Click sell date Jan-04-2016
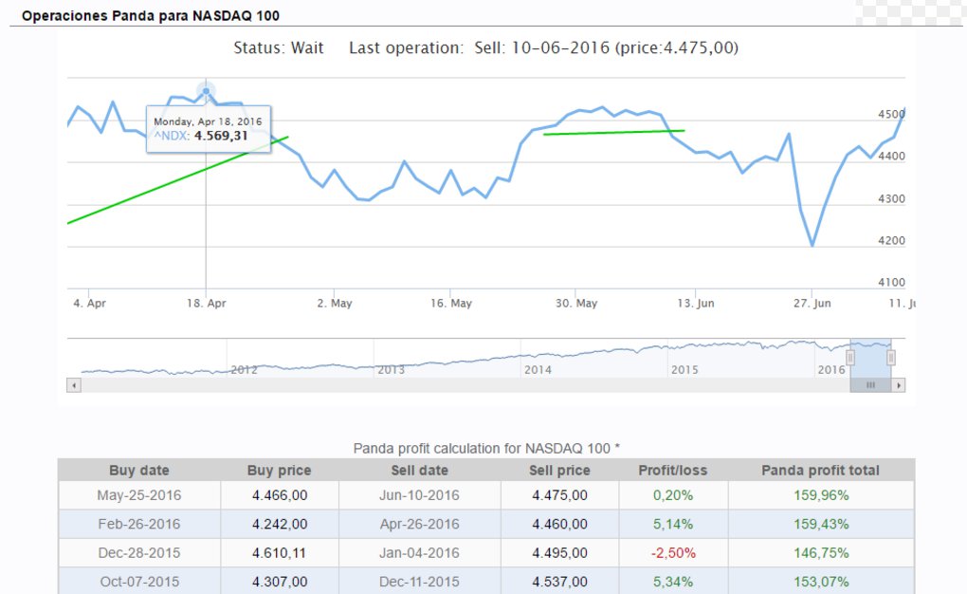The width and height of the screenshot is (967, 594). point(419,552)
